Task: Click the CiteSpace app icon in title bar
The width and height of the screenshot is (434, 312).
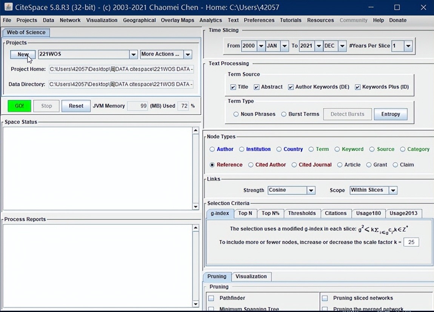Action: pyautogui.click(x=8, y=7)
